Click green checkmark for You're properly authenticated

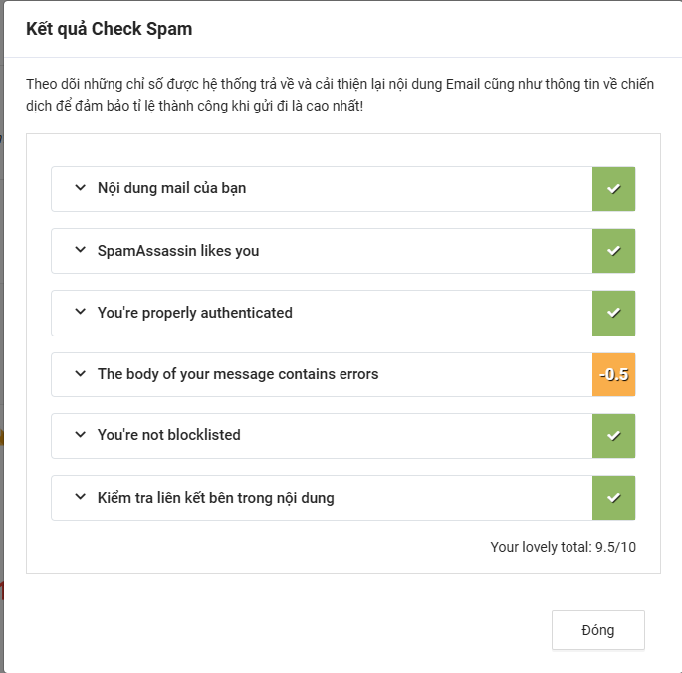coord(613,313)
